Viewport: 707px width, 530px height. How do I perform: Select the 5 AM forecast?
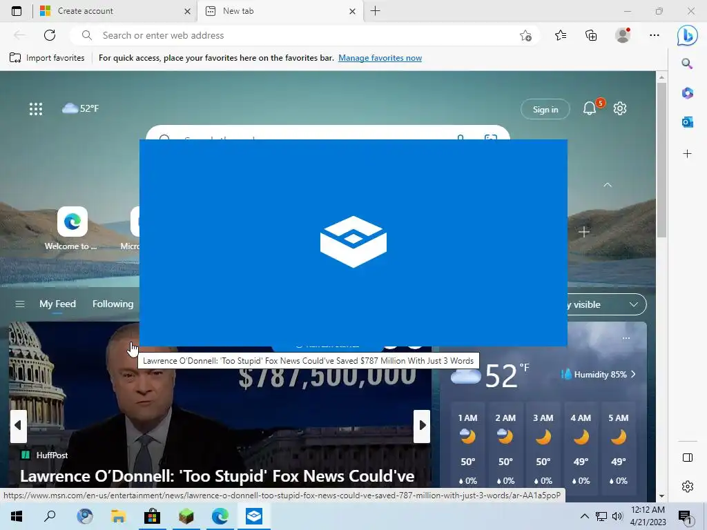point(618,449)
